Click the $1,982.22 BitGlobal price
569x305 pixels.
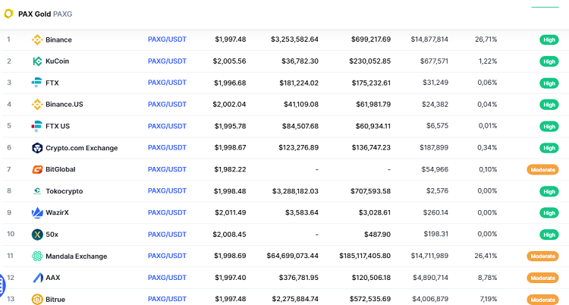coord(230,169)
